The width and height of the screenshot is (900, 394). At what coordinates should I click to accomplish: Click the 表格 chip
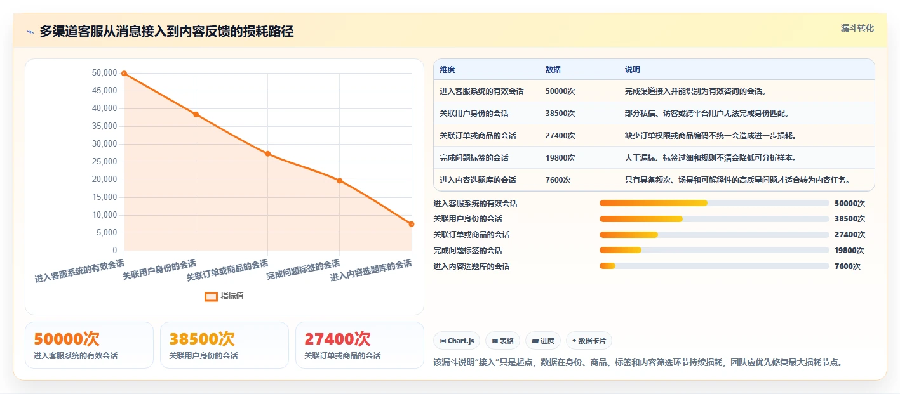pos(502,341)
